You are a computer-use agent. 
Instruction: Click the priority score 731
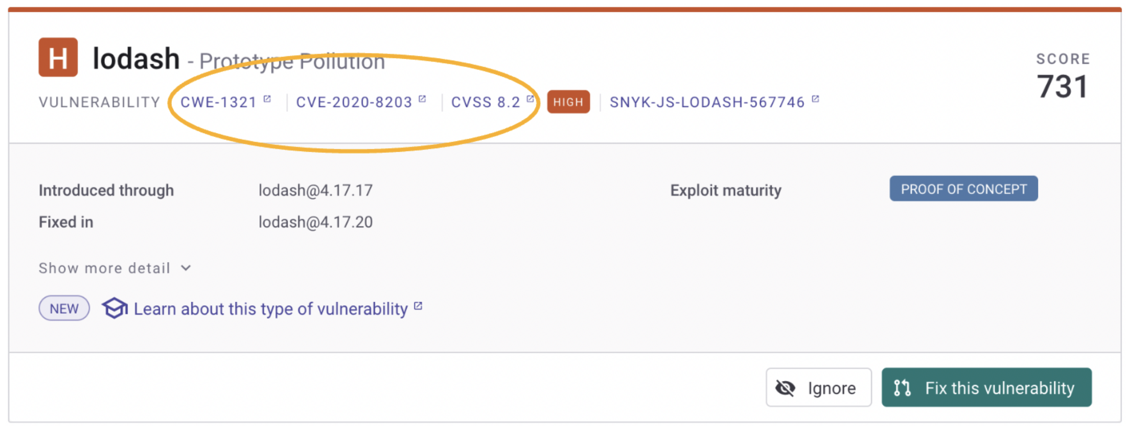[1062, 86]
